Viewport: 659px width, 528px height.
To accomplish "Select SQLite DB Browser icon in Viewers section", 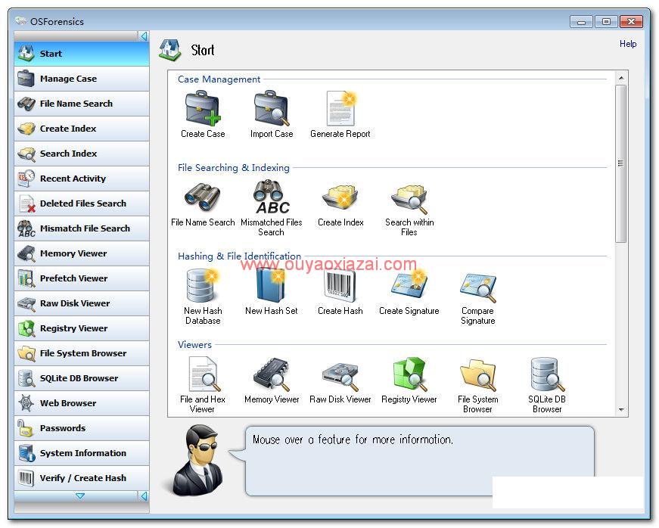I will click(547, 374).
